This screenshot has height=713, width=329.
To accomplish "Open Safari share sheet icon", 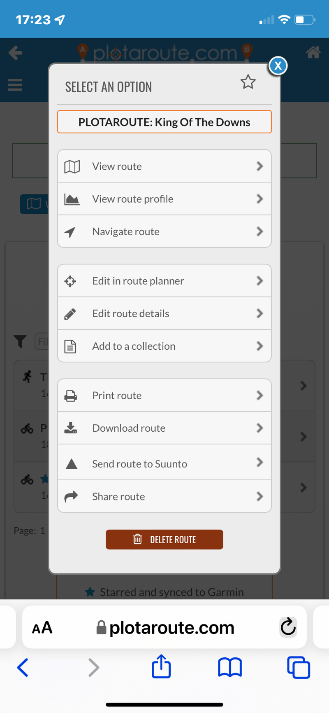I will coord(161,666).
